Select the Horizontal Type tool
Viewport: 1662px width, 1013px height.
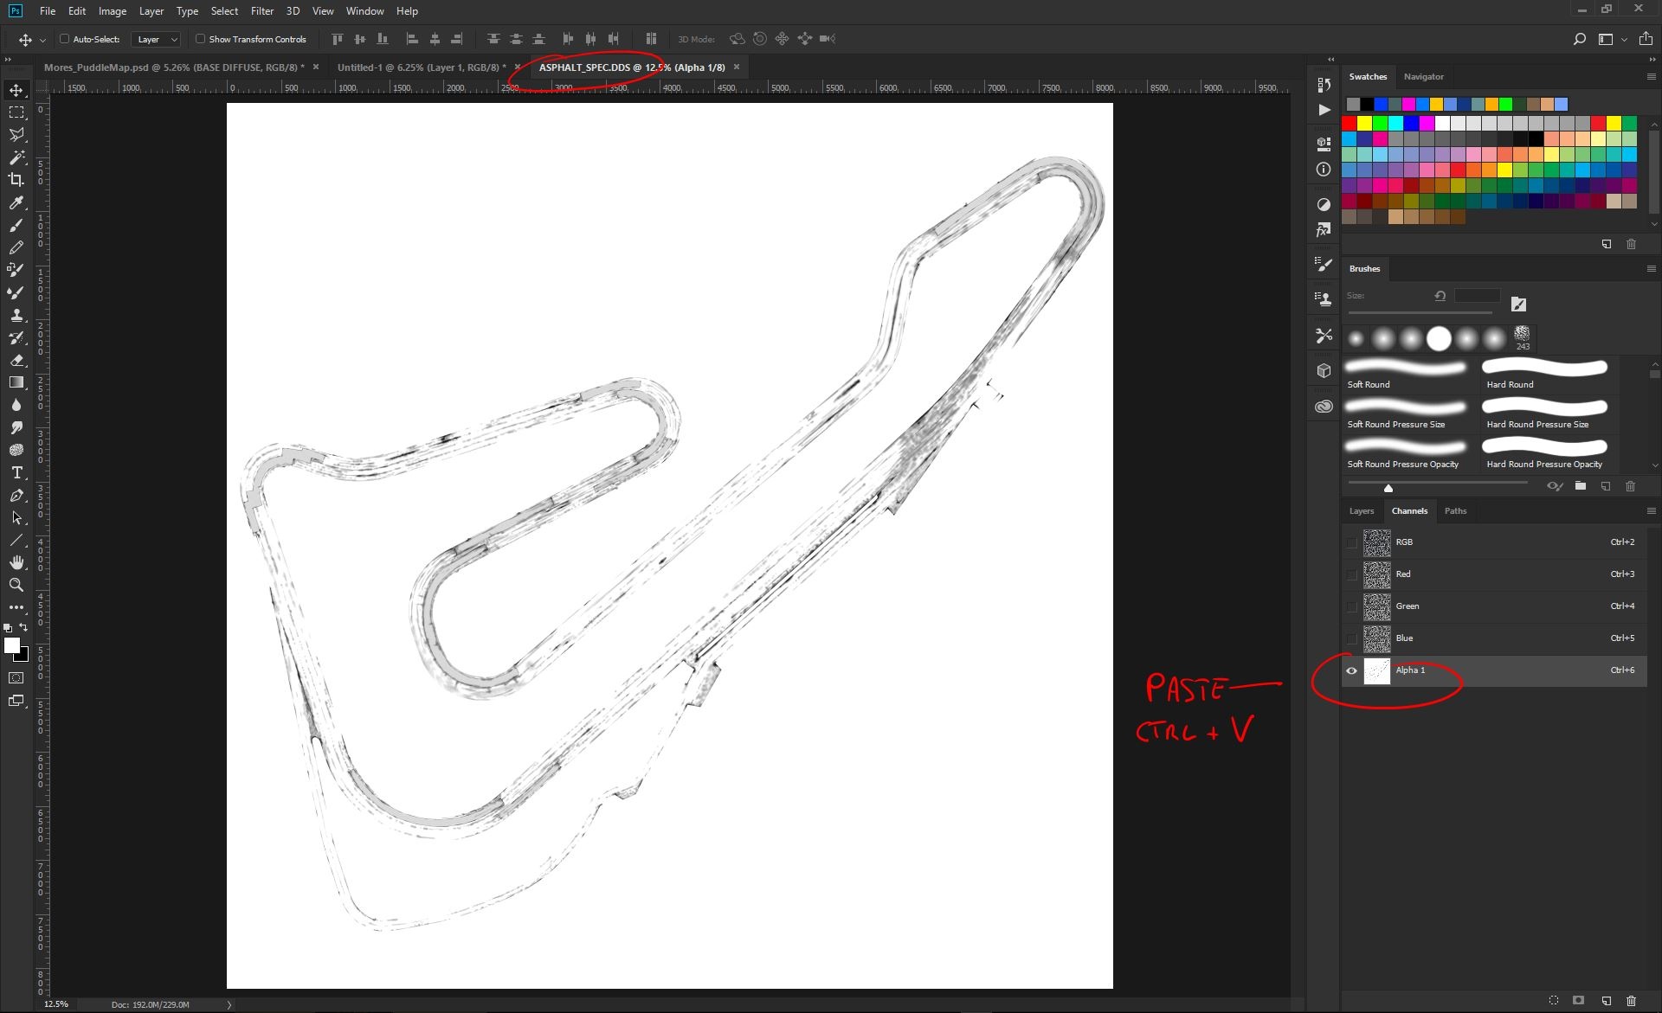[16, 472]
